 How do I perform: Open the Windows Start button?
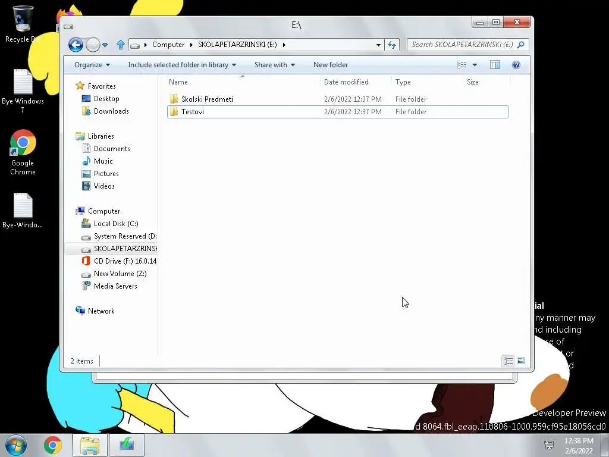pos(16,445)
